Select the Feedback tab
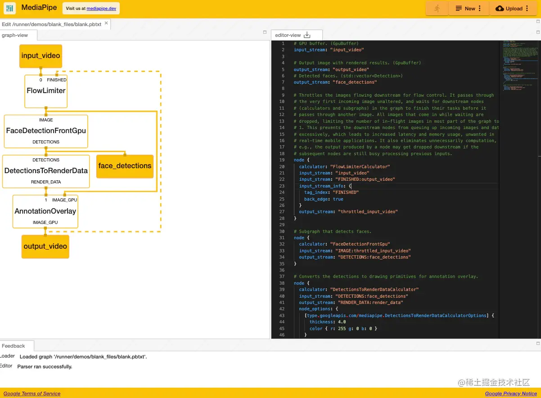This screenshot has height=398, width=541. [14, 346]
